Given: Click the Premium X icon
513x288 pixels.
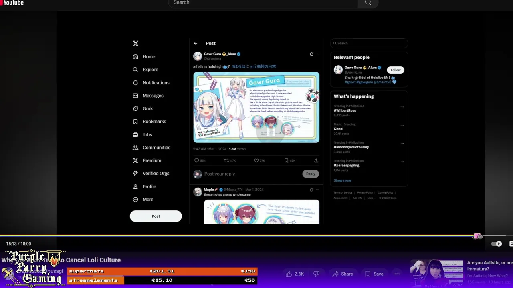Looking at the screenshot, I should [x=135, y=160].
